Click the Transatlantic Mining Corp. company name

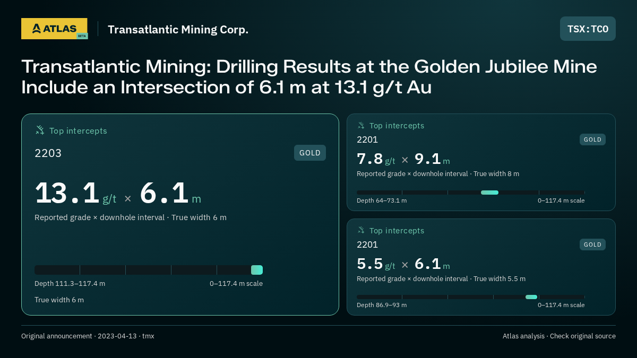(x=178, y=30)
